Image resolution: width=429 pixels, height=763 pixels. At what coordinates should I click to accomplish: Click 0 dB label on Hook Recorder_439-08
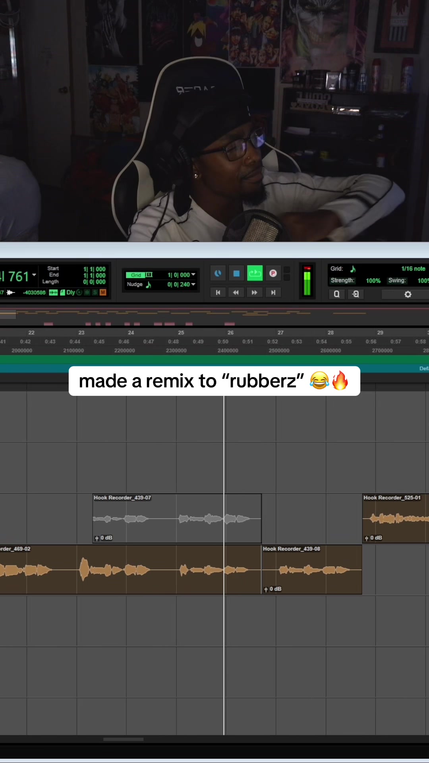point(276,589)
